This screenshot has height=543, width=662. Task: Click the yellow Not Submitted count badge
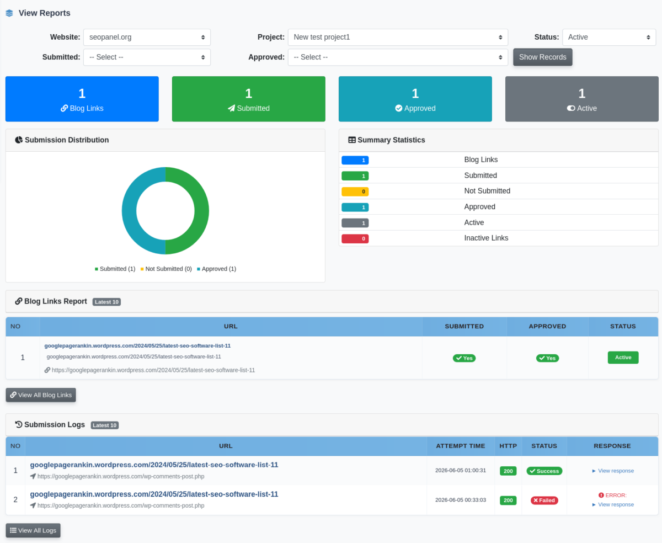pyautogui.click(x=355, y=191)
